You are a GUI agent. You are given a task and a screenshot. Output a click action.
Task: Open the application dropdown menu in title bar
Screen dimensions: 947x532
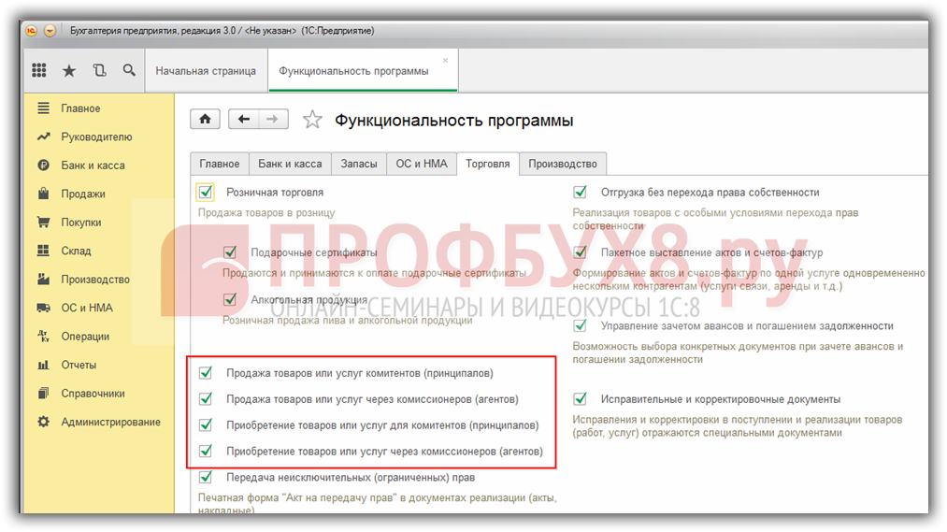pos(50,30)
